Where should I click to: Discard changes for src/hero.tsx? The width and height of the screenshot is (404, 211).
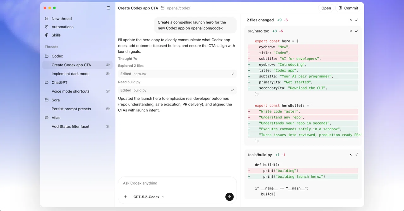coord(350,31)
